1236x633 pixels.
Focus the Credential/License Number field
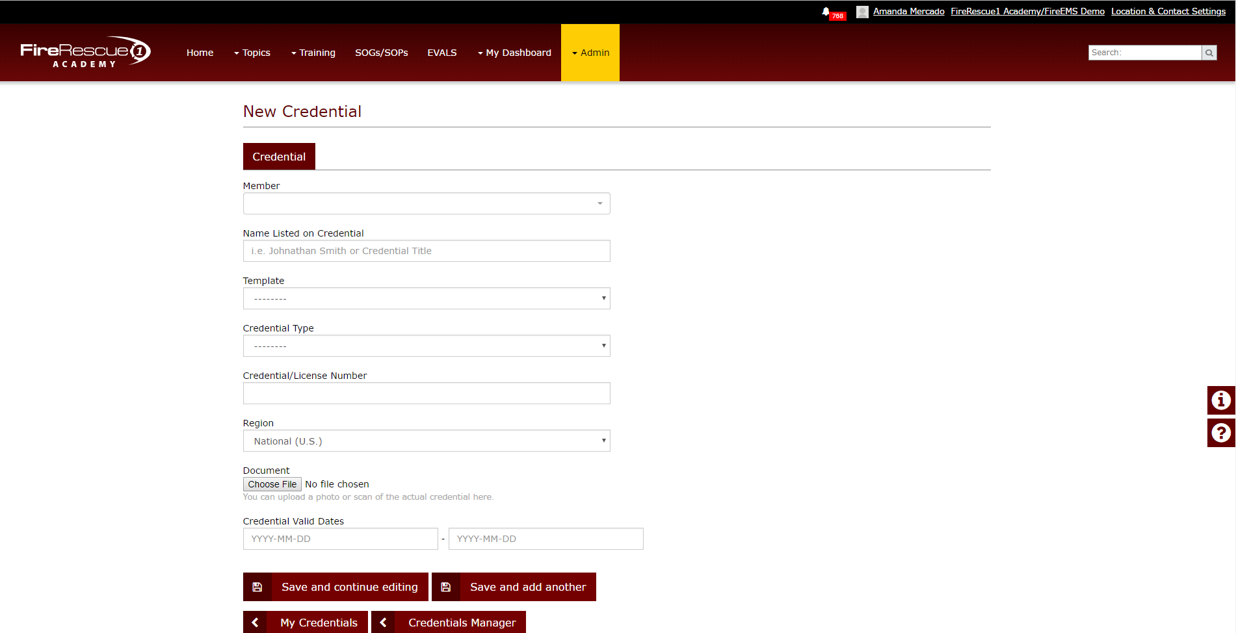pyautogui.click(x=427, y=393)
